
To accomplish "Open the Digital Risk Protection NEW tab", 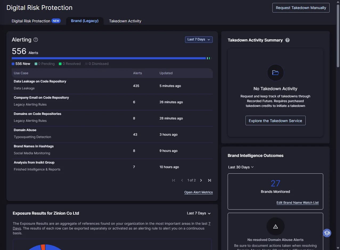I will 36,21.
